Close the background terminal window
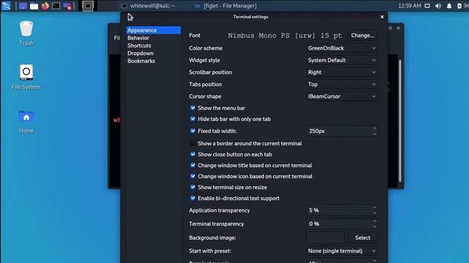This screenshot has height=263, width=469. point(398,28)
